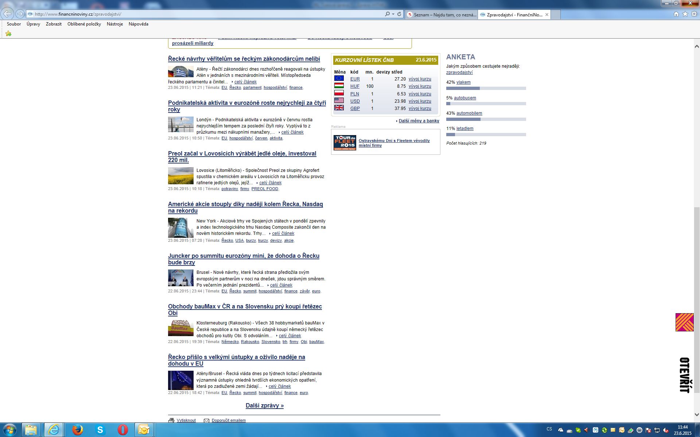Image resolution: width=700 pixels, height=437 pixels.
Task: Open article Řecko přišlo s velkými ústupky
Action: click(237, 360)
